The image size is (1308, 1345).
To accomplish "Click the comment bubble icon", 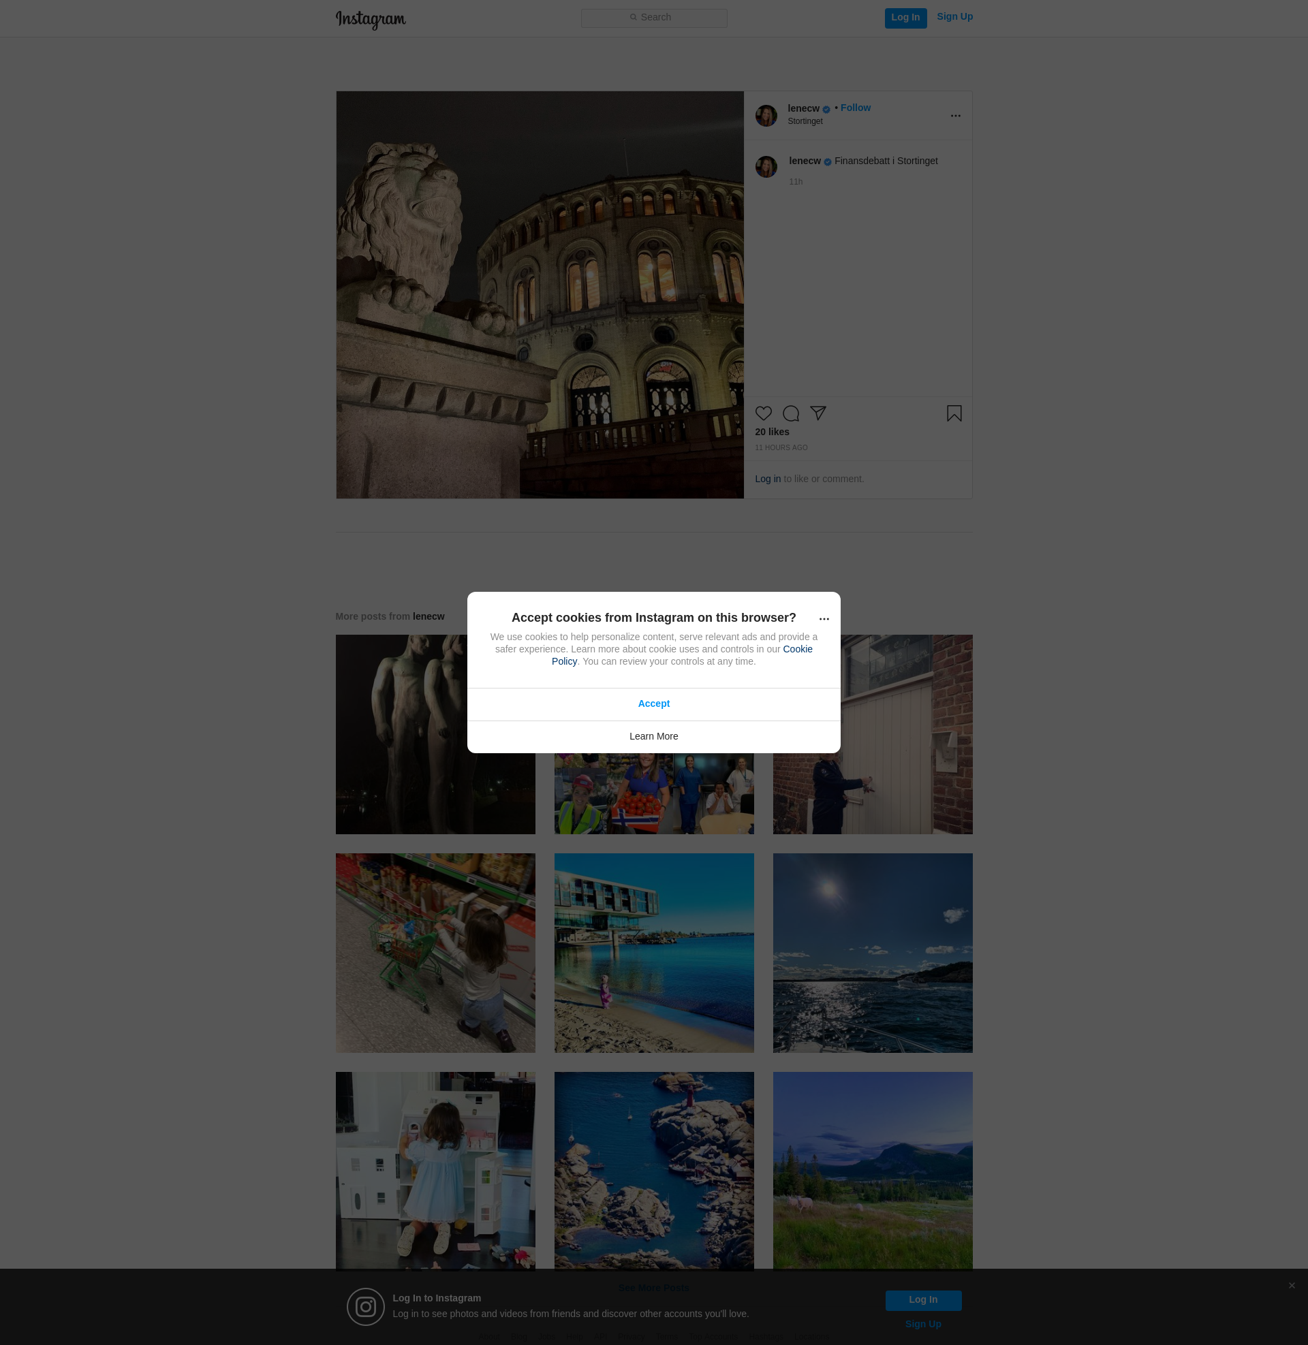I will [x=791, y=413].
